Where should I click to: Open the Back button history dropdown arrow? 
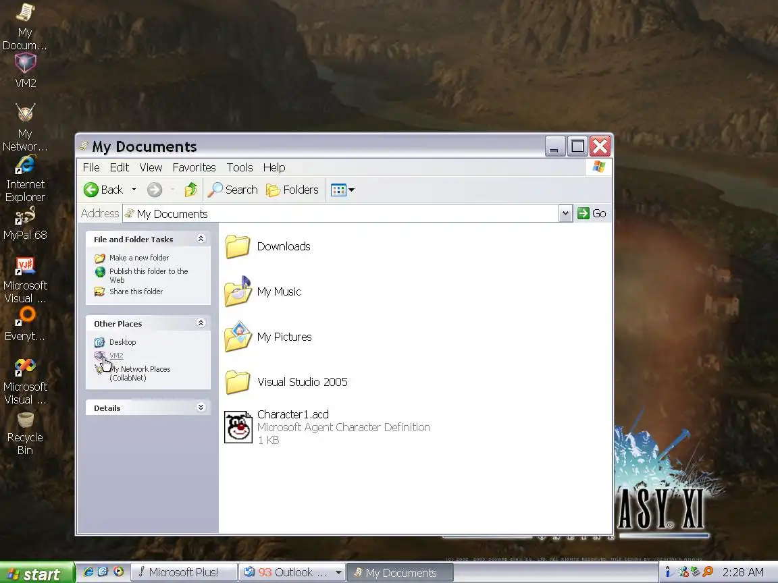pyautogui.click(x=134, y=190)
